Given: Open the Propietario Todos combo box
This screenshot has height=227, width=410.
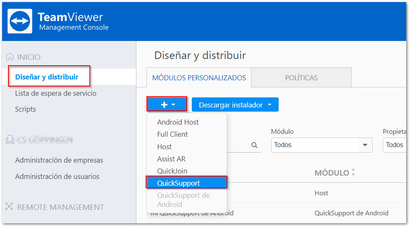Looking at the screenshot, I should coord(394,145).
